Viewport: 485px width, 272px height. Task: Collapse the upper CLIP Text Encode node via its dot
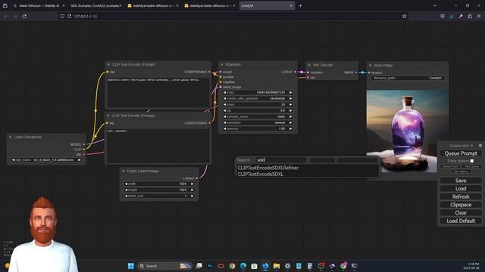click(x=108, y=64)
